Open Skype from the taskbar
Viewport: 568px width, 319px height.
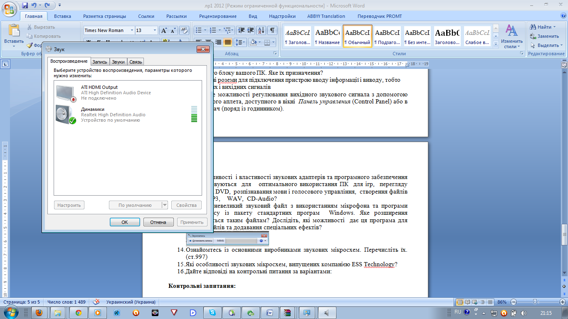tap(212, 313)
